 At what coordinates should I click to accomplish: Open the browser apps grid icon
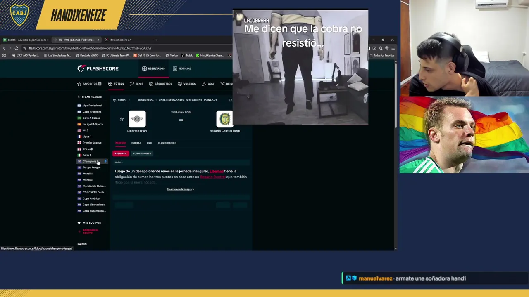pyautogui.click(x=4, y=55)
